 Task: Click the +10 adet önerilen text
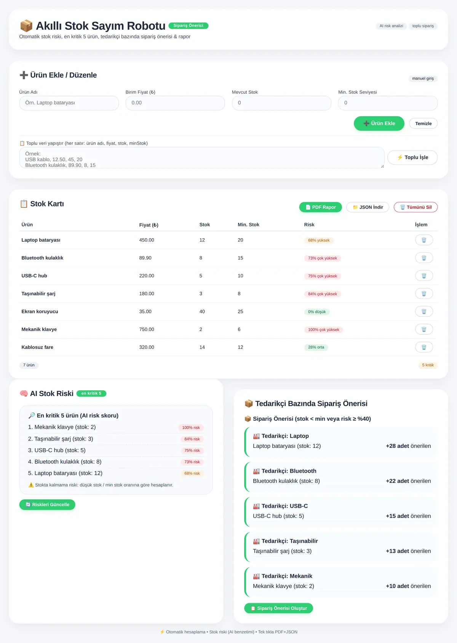tap(408, 586)
